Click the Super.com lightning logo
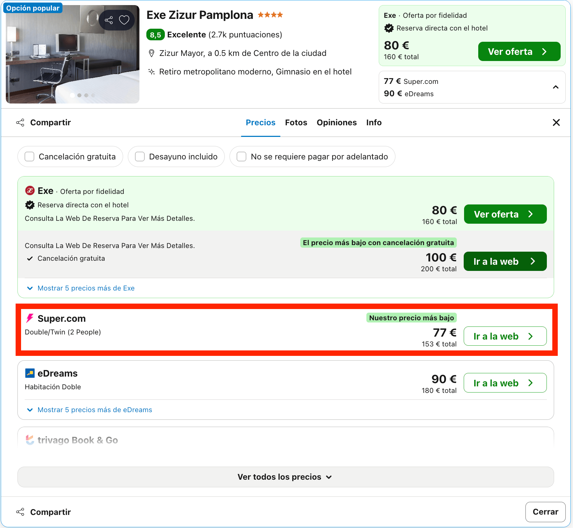The width and height of the screenshot is (573, 528). [30, 318]
